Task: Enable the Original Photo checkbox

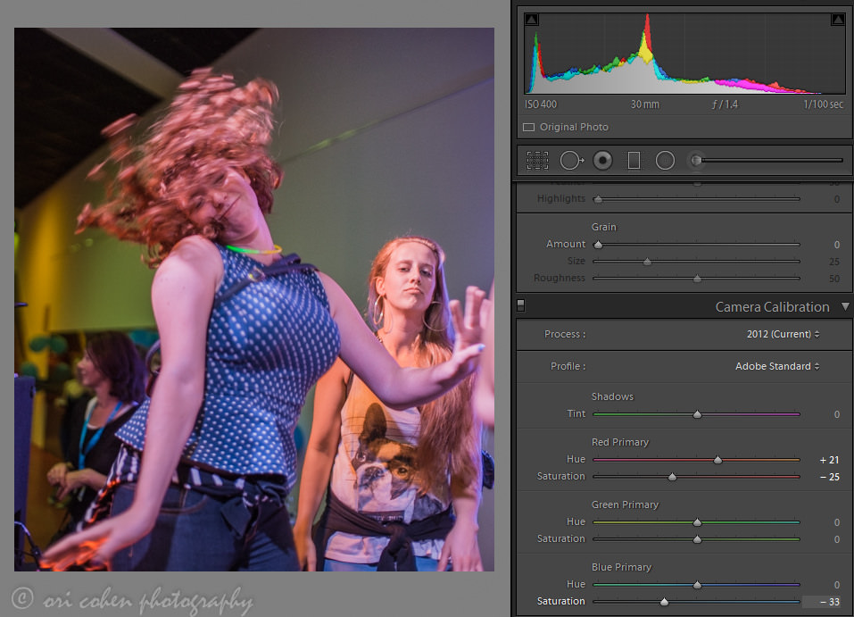Action: point(528,127)
